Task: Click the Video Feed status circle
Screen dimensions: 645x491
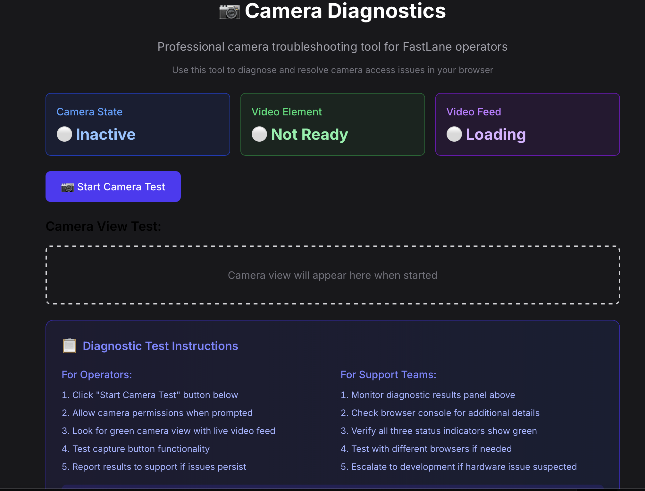Action: [x=454, y=134]
